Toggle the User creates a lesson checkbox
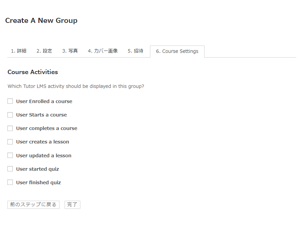The width and height of the screenshot is (300, 228). pos(10,142)
